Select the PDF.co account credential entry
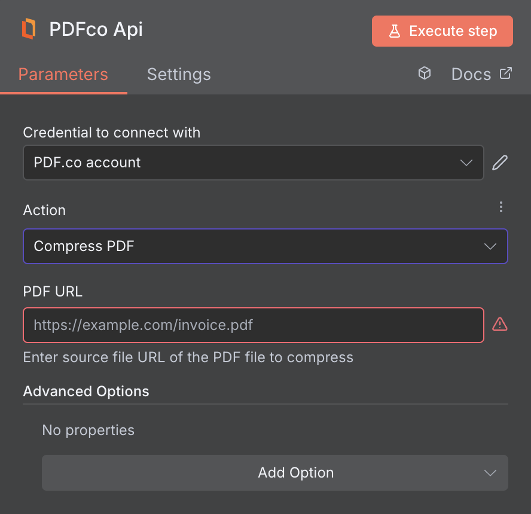The width and height of the screenshot is (531, 514). (x=87, y=162)
